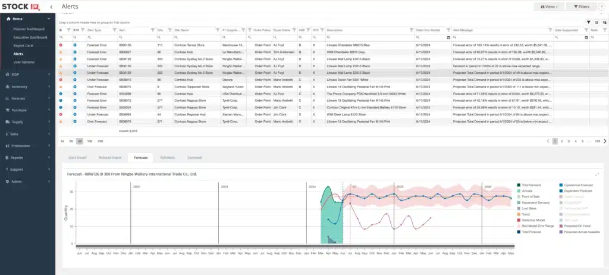Click the filter funnel on Site Name column
The height and width of the screenshot is (275, 609).
coord(218,30)
